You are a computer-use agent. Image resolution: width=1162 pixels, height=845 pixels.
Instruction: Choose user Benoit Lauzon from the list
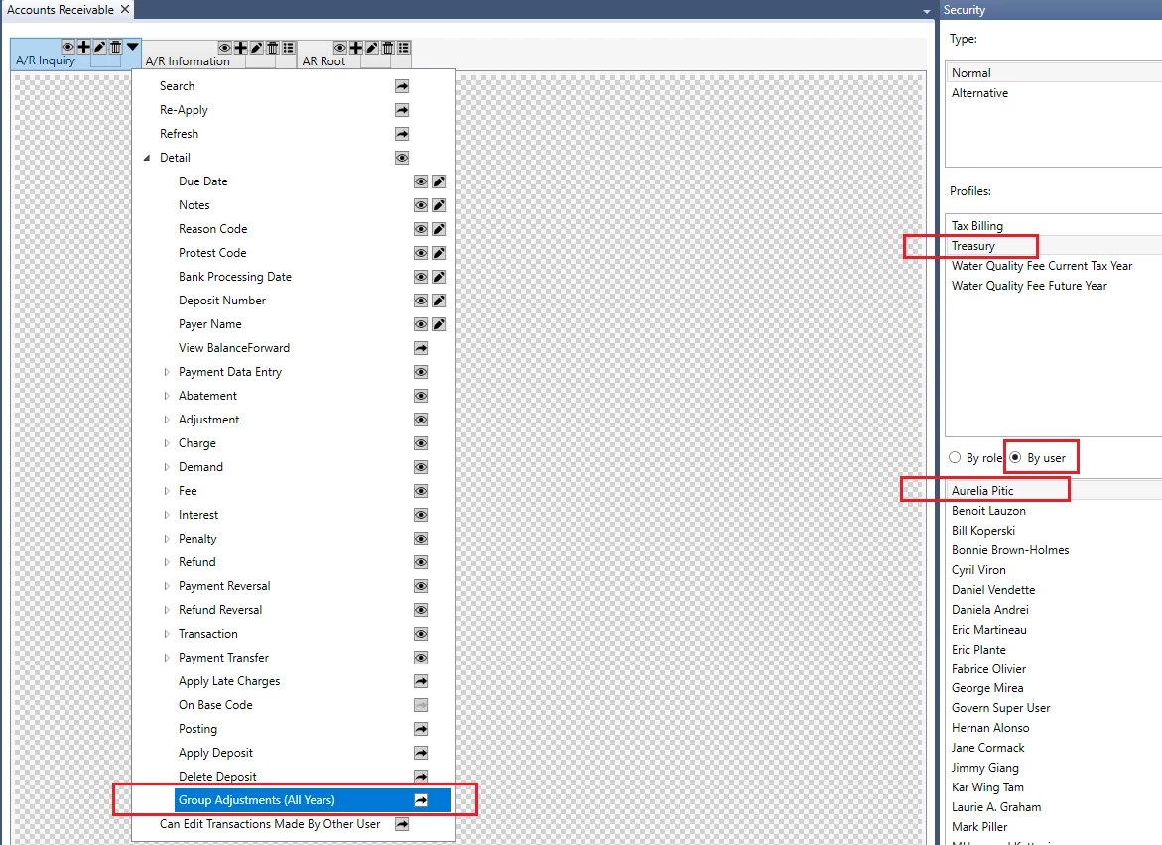pyautogui.click(x=988, y=511)
